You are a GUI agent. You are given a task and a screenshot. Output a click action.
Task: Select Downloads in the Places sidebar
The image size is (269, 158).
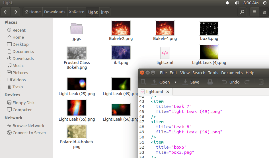(x=23, y=59)
